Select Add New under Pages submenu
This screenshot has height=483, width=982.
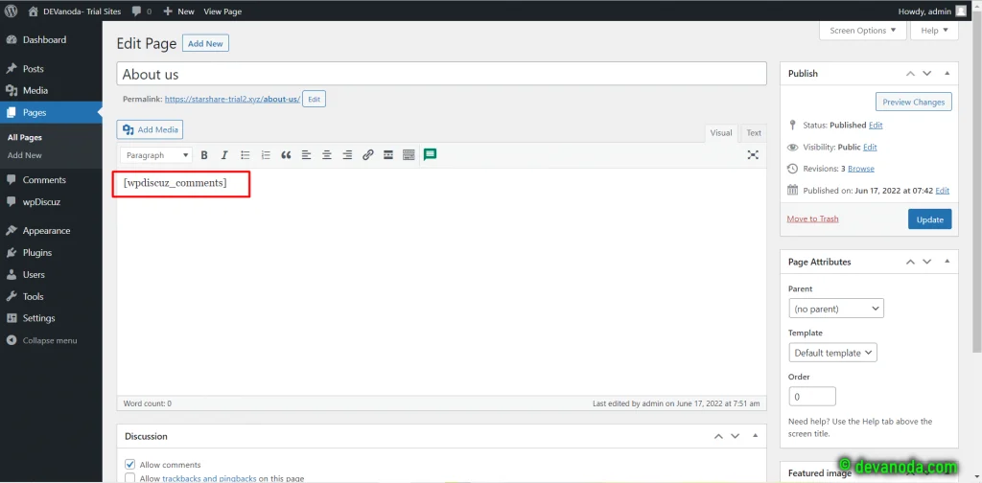coord(24,155)
